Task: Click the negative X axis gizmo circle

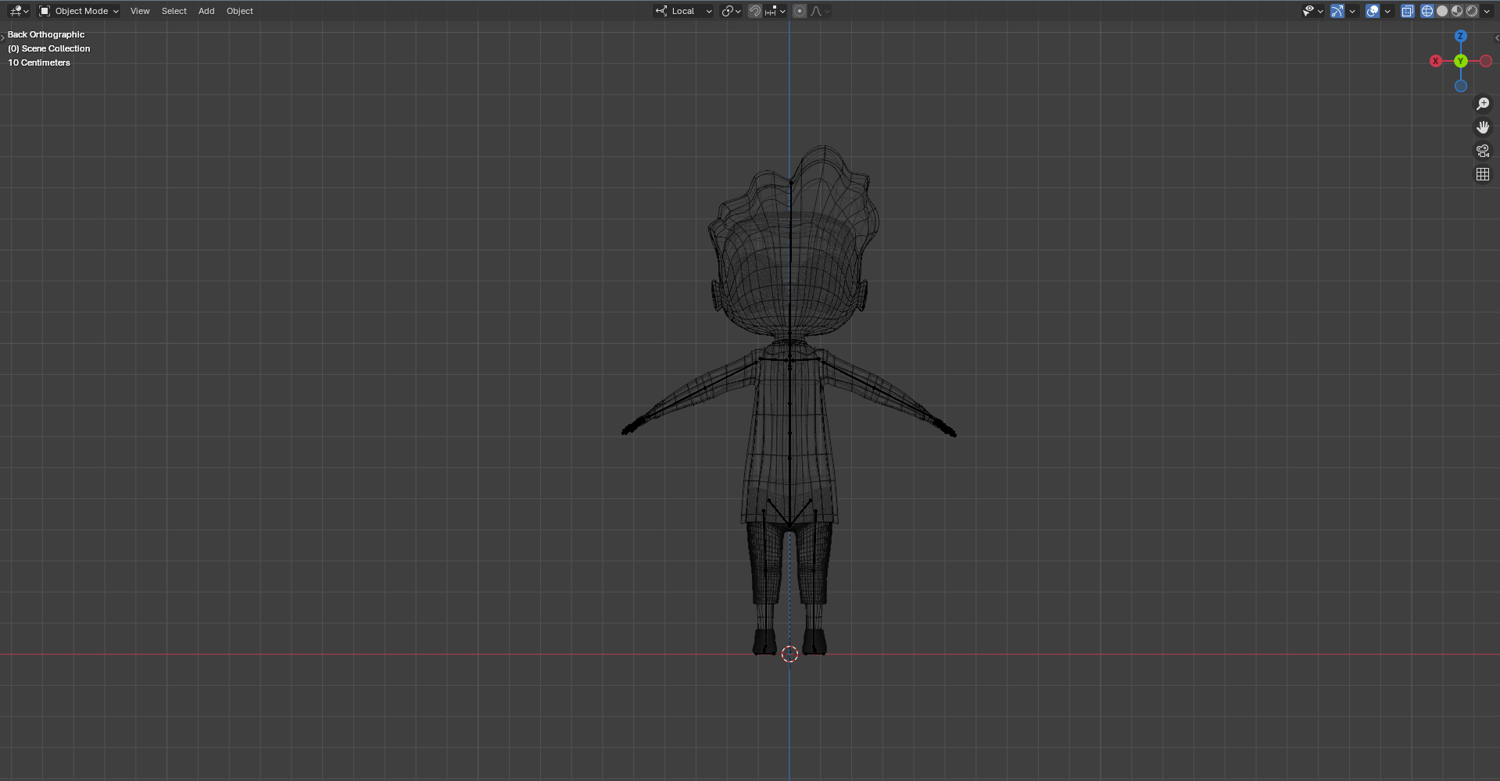Action: pos(1486,61)
